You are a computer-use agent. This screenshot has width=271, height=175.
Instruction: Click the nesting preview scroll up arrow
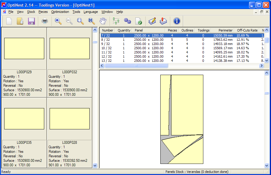[x=267, y=73]
